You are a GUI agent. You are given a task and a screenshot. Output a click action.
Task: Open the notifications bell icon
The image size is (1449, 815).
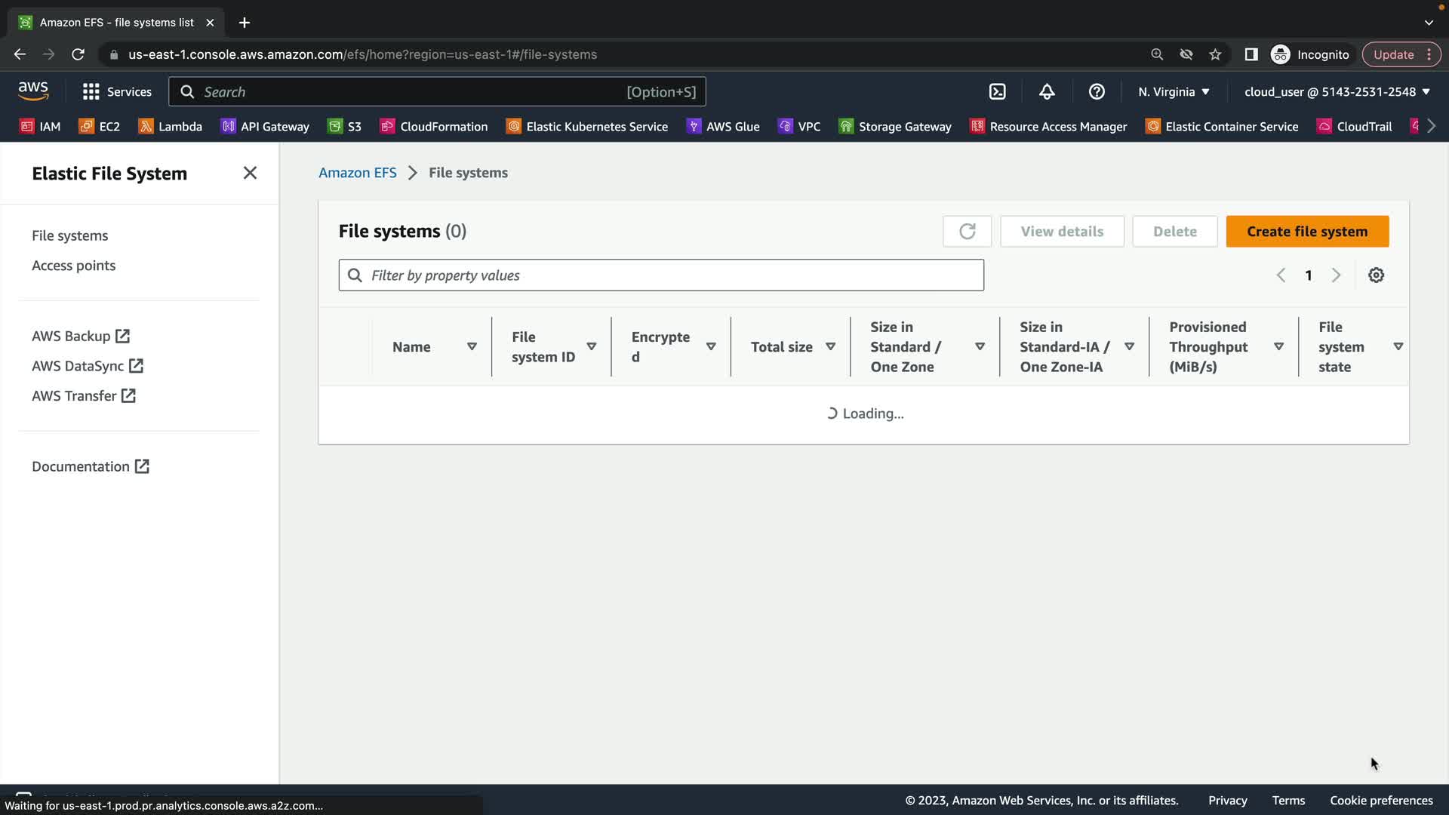1047,92
